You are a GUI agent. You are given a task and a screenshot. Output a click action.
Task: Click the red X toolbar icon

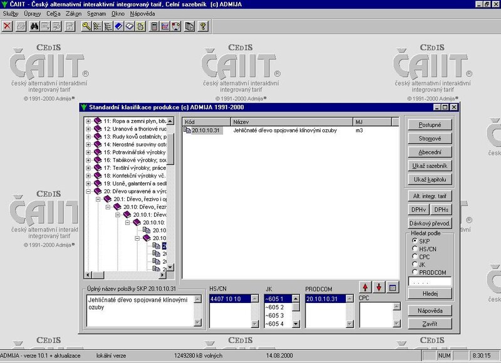pos(8,26)
